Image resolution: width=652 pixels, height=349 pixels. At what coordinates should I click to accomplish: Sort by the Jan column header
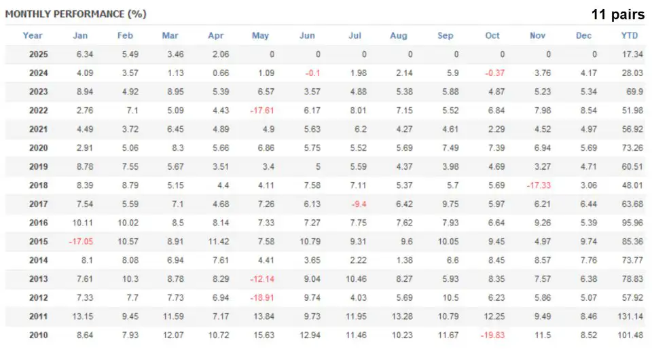pos(80,36)
